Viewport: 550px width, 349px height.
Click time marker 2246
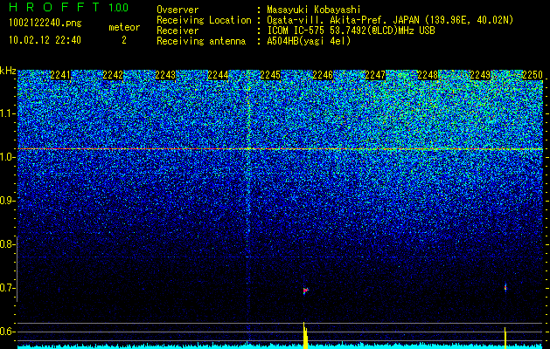coord(323,75)
